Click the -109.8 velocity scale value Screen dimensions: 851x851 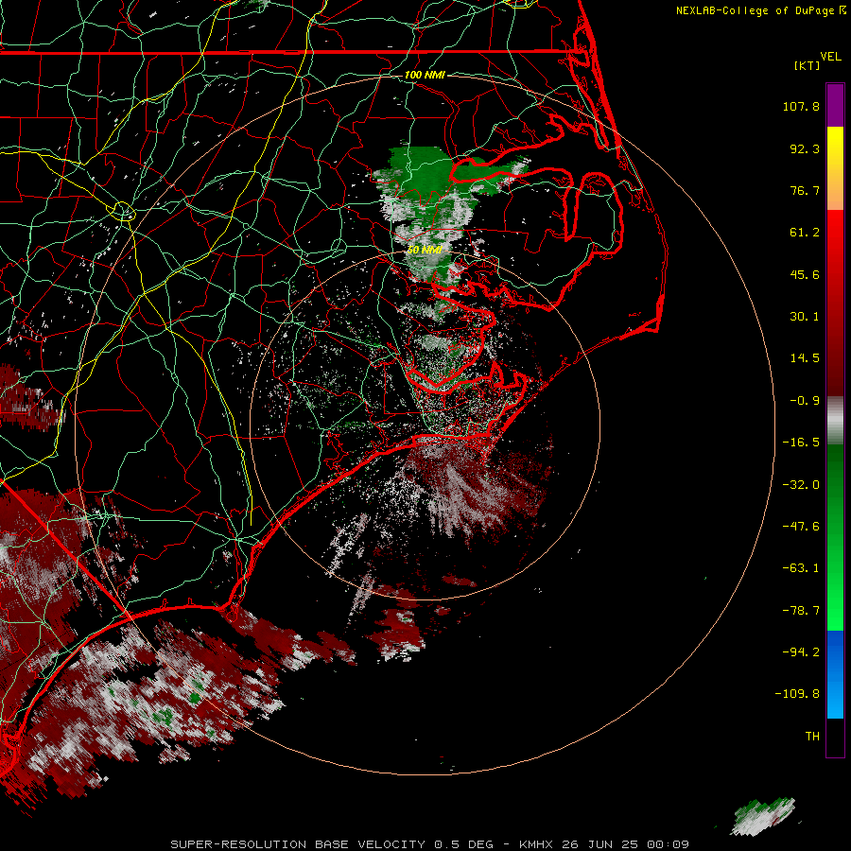click(x=797, y=694)
